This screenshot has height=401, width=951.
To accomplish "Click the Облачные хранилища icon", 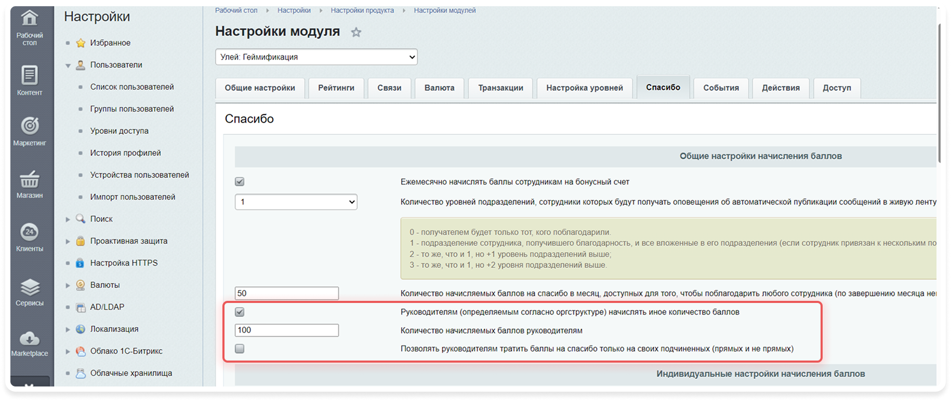I will (81, 373).
